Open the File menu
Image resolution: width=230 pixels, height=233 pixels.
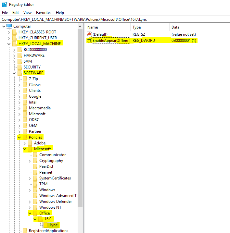pyautogui.click(x=5, y=13)
